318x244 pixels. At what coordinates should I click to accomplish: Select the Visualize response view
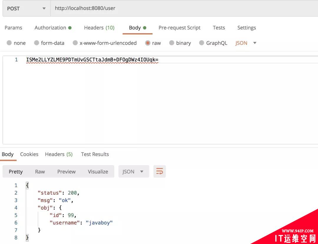98,172
